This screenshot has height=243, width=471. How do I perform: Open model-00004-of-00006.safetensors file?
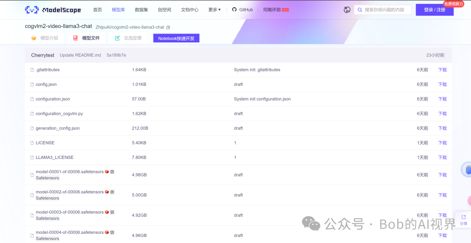[70, 232]
